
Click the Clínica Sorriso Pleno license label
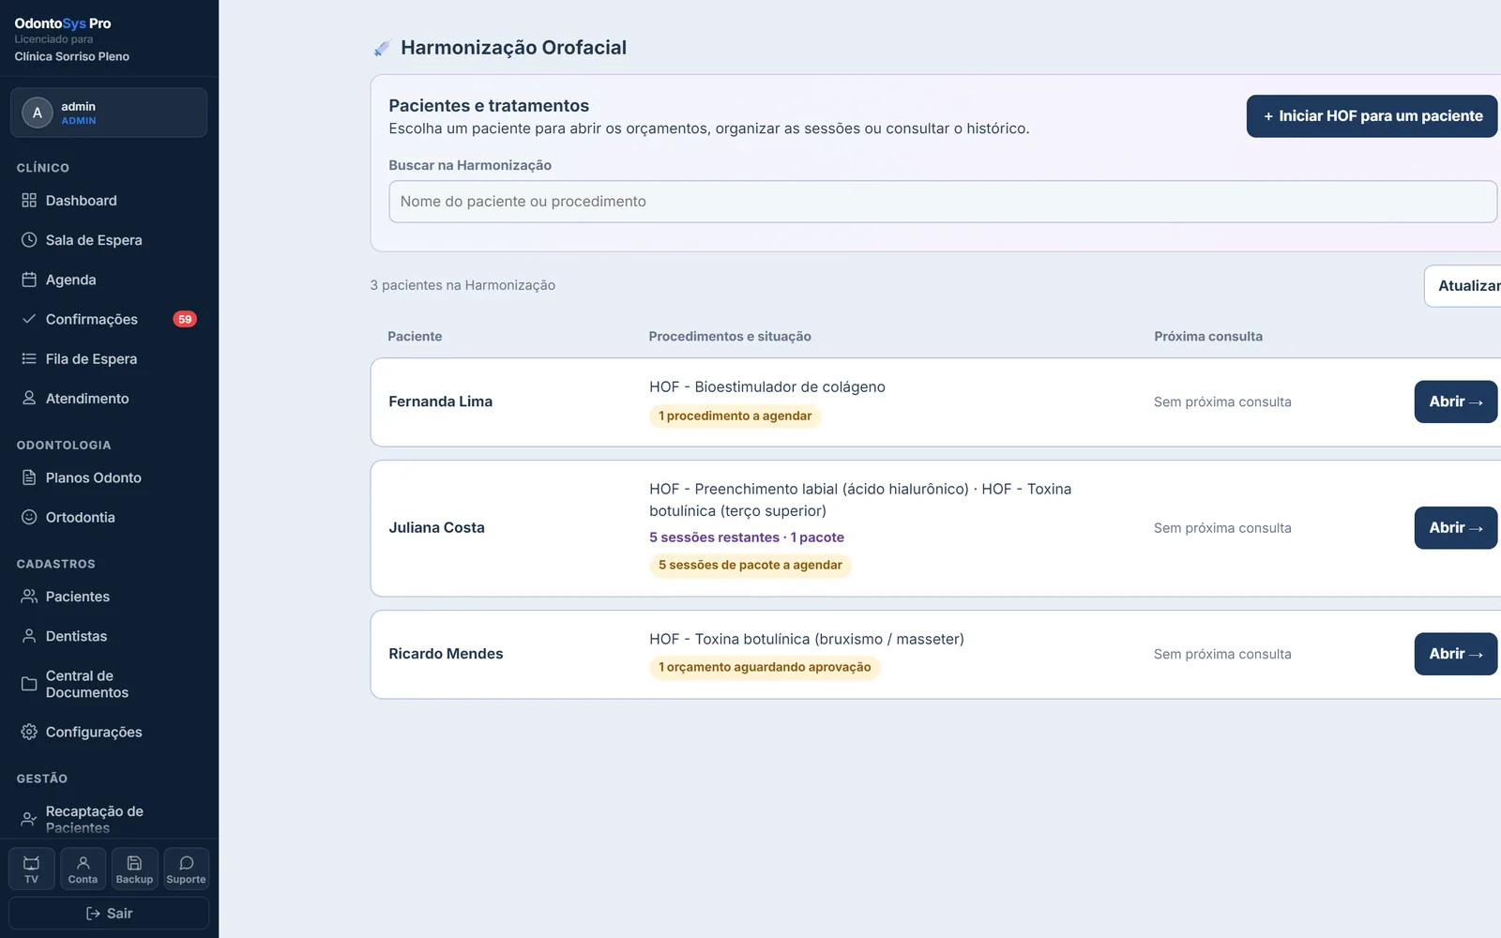72,56
